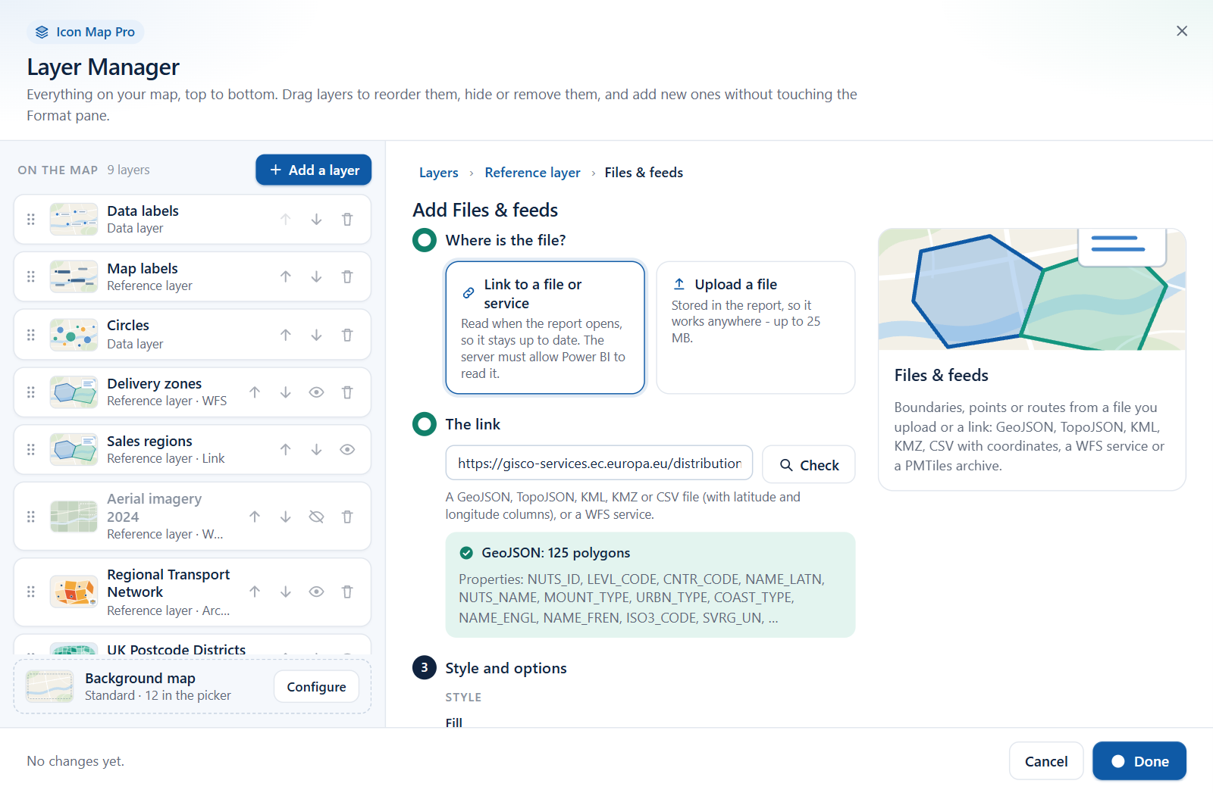Go to Layers breadcrumb
This screenshot has width=1213, height=793.
(439, 173)
